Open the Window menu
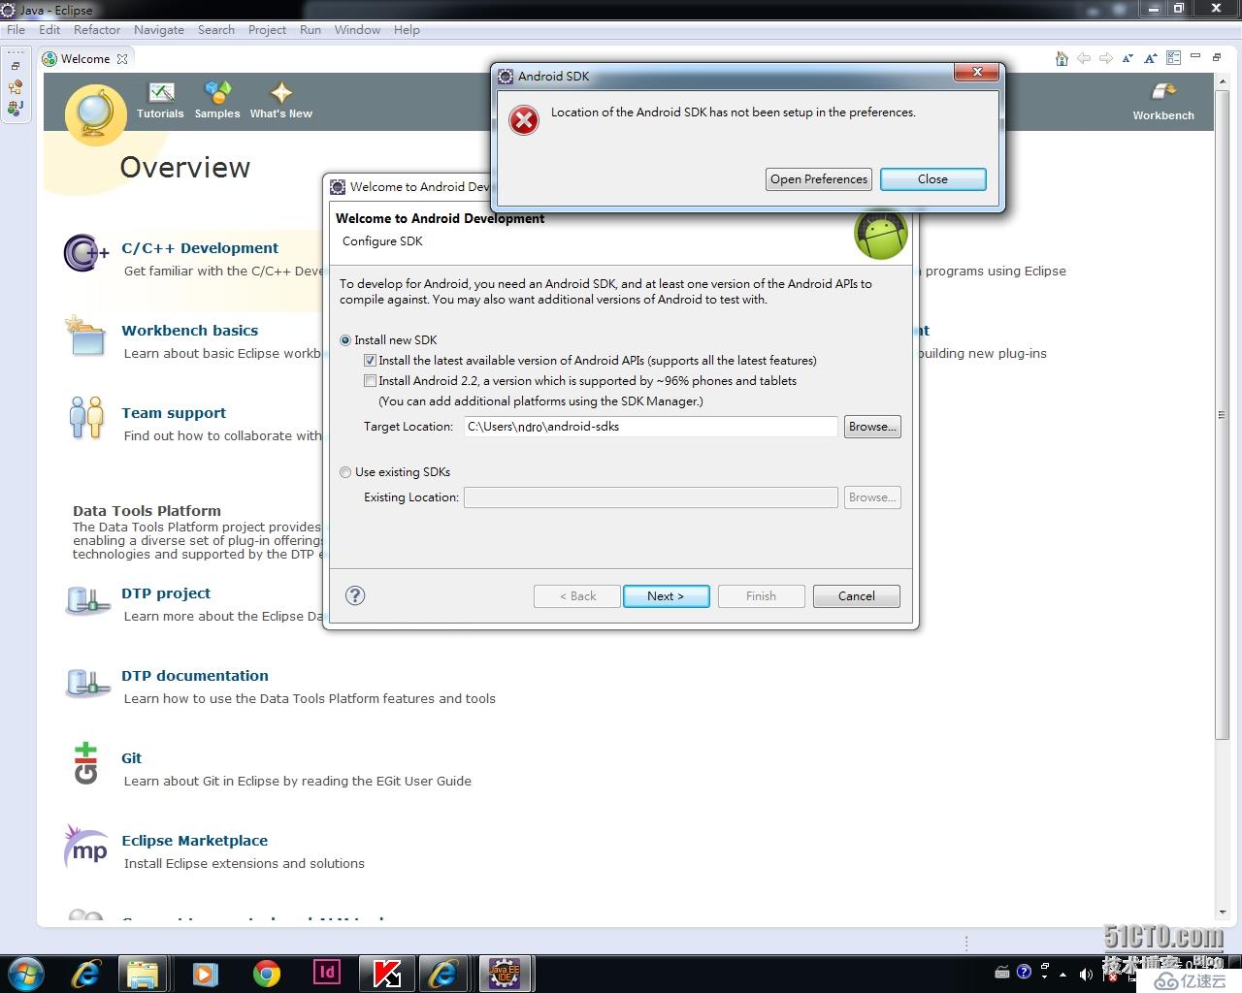 click(x=357, y=30)
